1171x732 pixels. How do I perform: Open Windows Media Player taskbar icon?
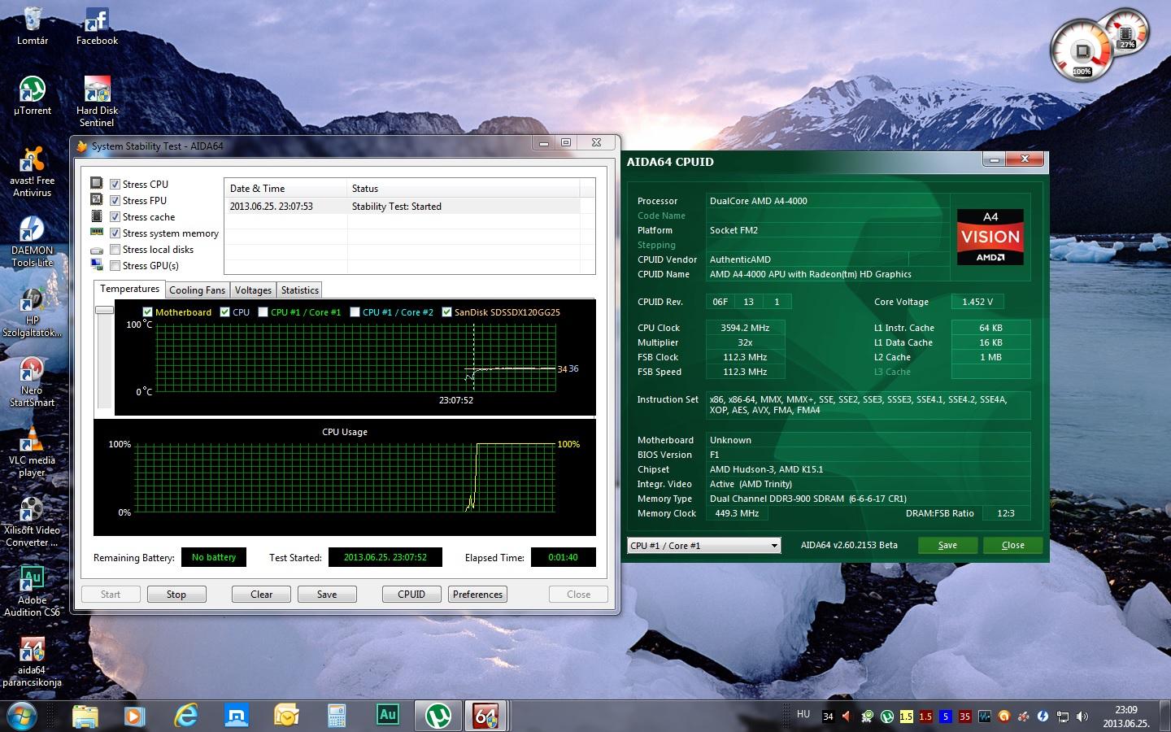point(134,716)
